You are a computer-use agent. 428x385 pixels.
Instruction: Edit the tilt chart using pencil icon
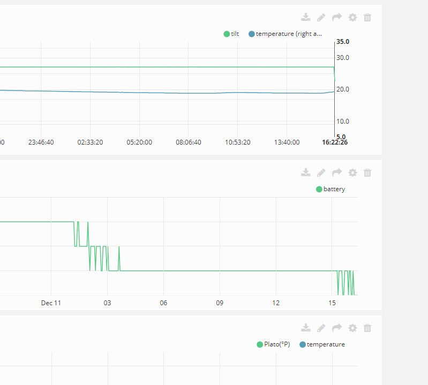(x=321, y=17)
